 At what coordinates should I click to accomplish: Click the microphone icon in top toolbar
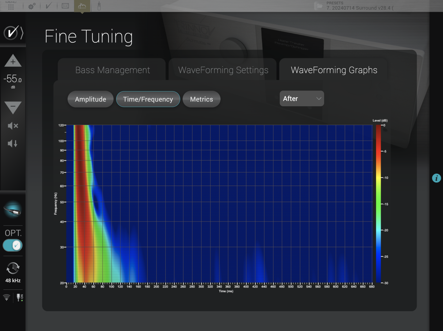coord(99,6)
